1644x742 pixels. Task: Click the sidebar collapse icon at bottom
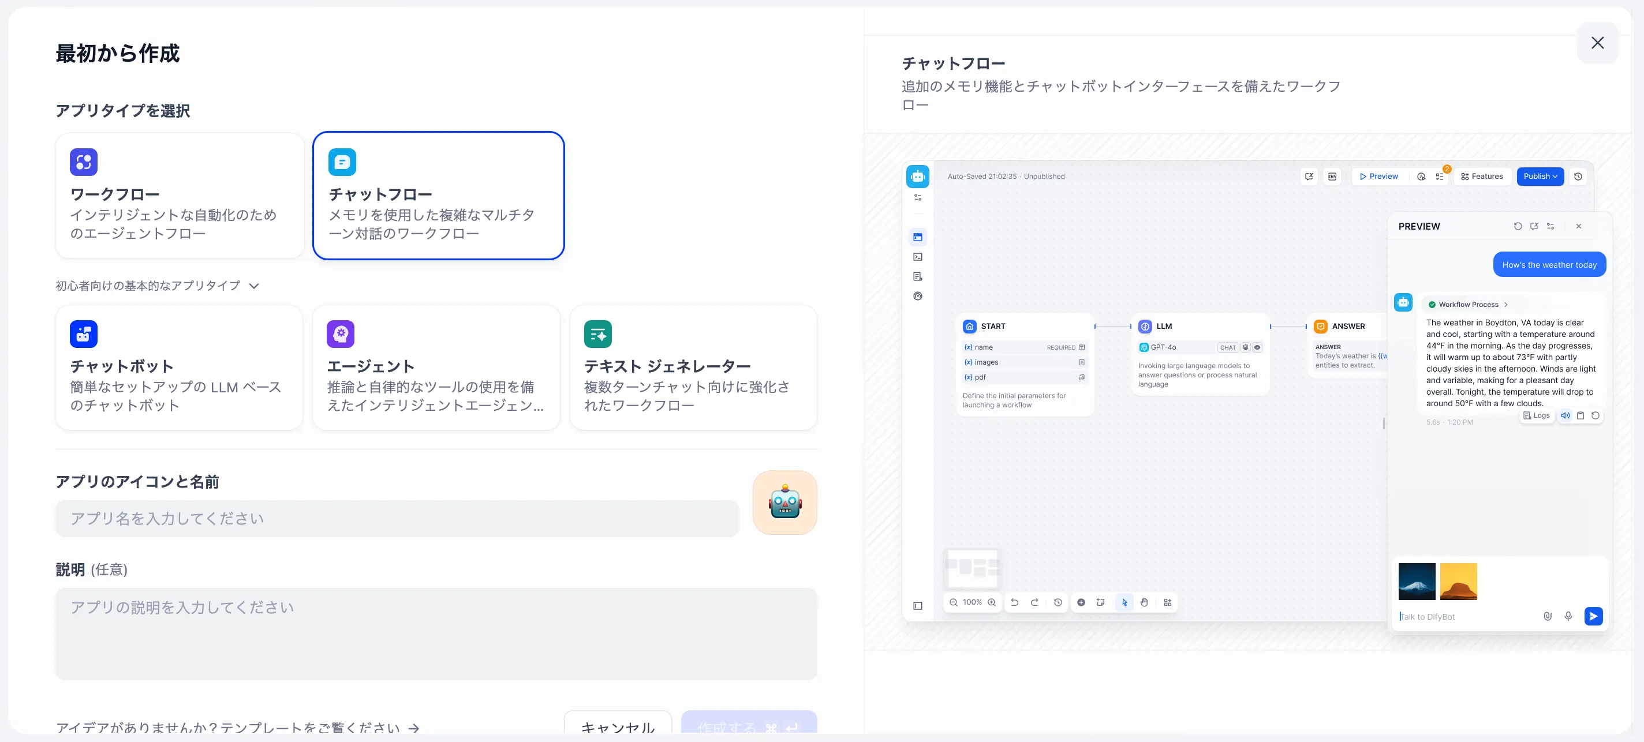coord(917,605)
